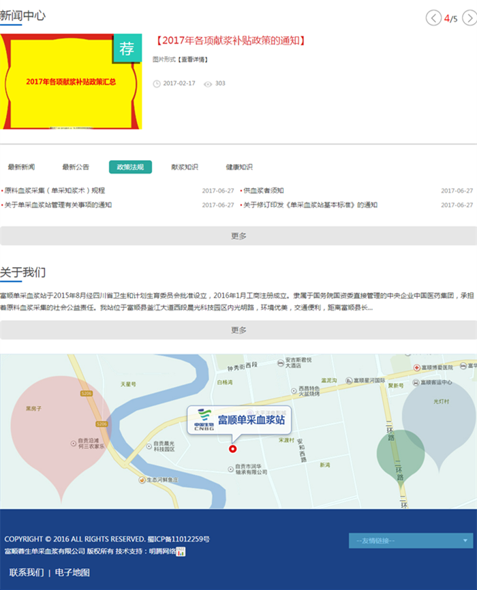This screenshot has height=590, width=477.
Task: Switch to the 最新新闻 tab
Action: 21,167
